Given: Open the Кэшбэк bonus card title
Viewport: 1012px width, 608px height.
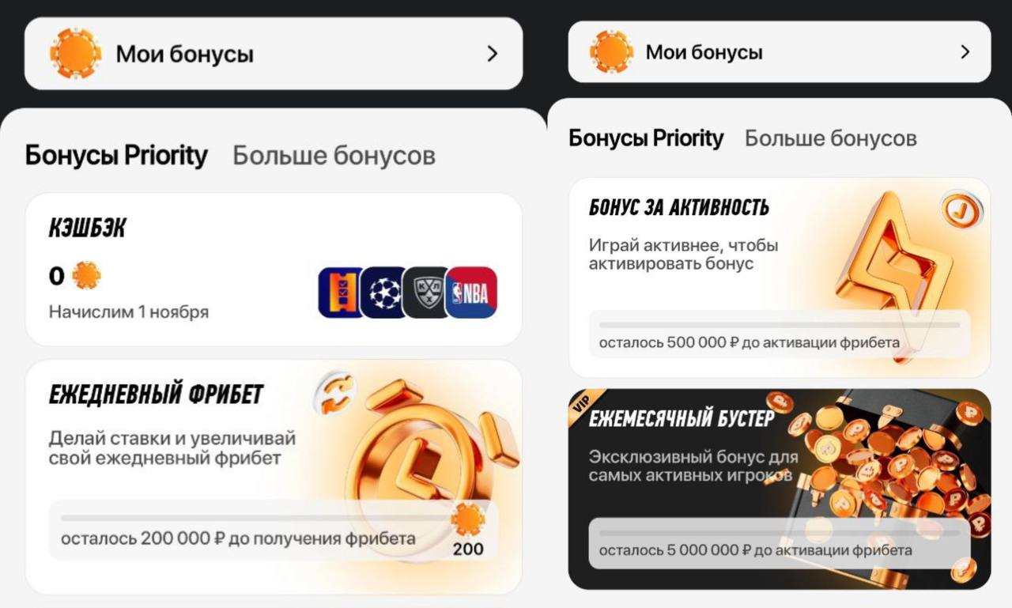Looking at the screenshot, I should tap(87, 229).
